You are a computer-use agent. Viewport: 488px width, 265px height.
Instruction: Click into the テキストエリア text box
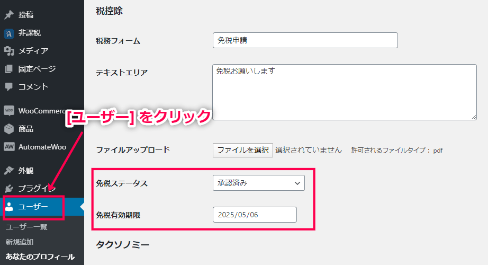coord(344,92)
